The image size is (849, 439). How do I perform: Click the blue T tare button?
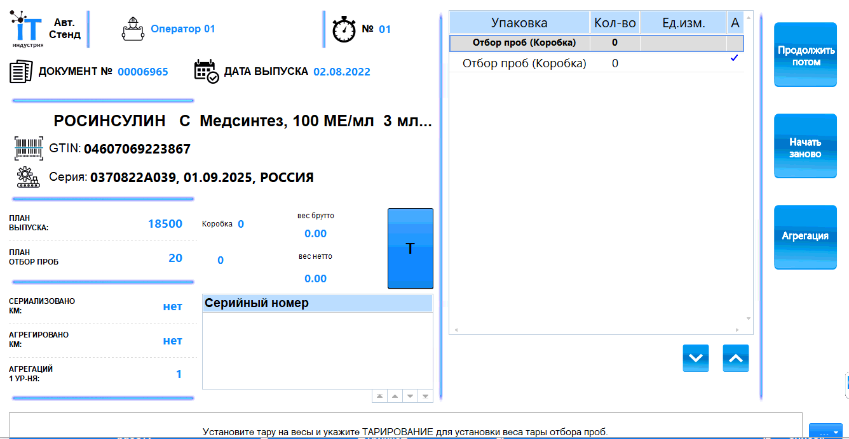[411, 249]
